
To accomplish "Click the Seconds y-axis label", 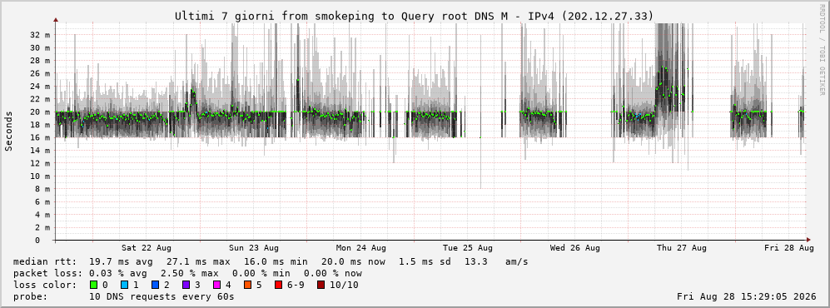I will click(x=9, y=131).
